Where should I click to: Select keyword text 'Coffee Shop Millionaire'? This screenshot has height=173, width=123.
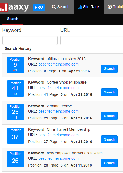pos(67,82)
